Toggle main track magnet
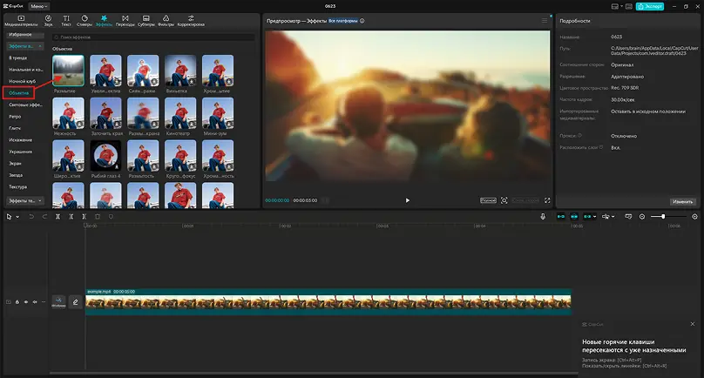The width and height of the screenshot is (704, 378). click(x=561, y=217)
